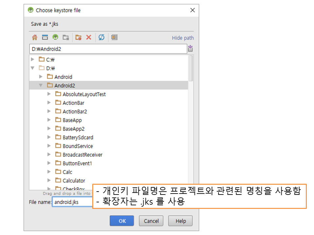Click the File name input field

[x=72, y=202]
